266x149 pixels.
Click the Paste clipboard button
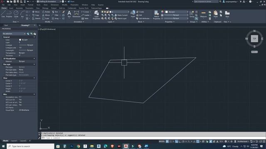point(216,14)
